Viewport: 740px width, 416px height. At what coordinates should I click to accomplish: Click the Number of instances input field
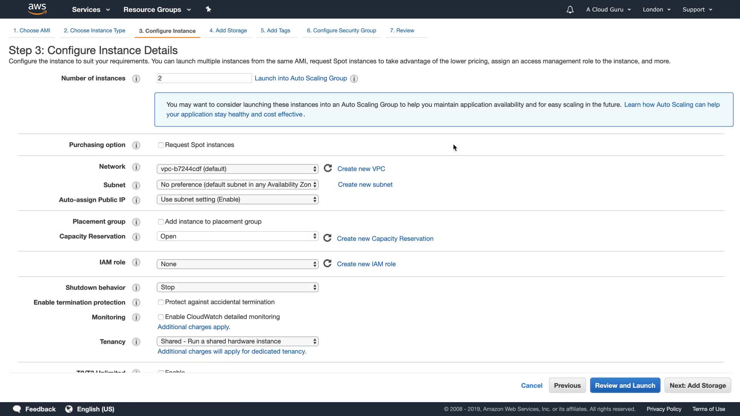pyautogui.click(x=204, y=78)
